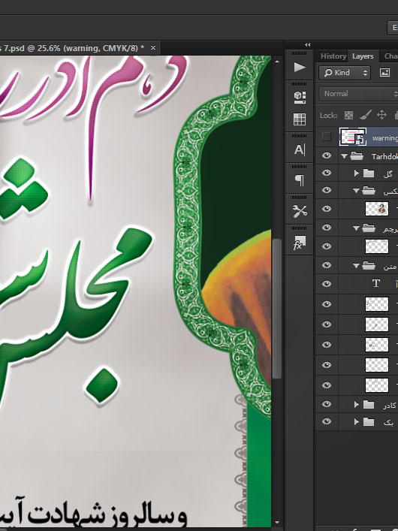The width and height of the screenshot is (398, 531).
Task: Select the 'Tarhdok' group name
Action: point(384,156)
